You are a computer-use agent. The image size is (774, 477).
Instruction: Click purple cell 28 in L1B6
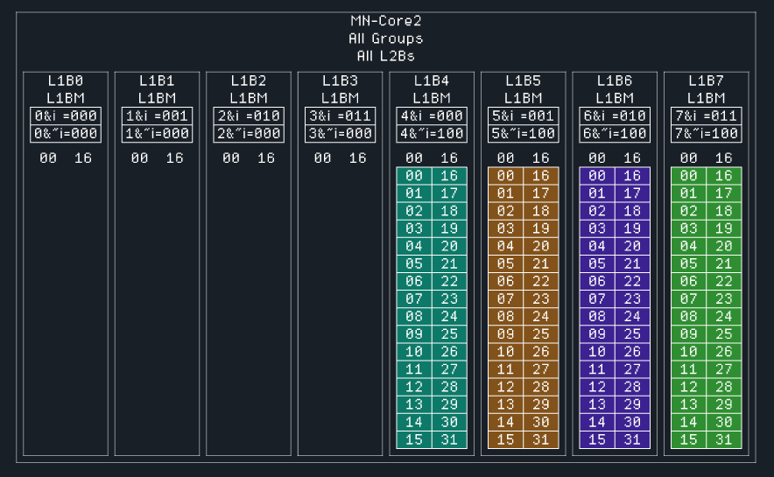coord(632,387)
